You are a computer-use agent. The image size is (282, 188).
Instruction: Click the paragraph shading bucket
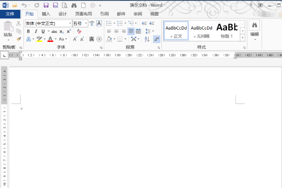tap(109, 39)
